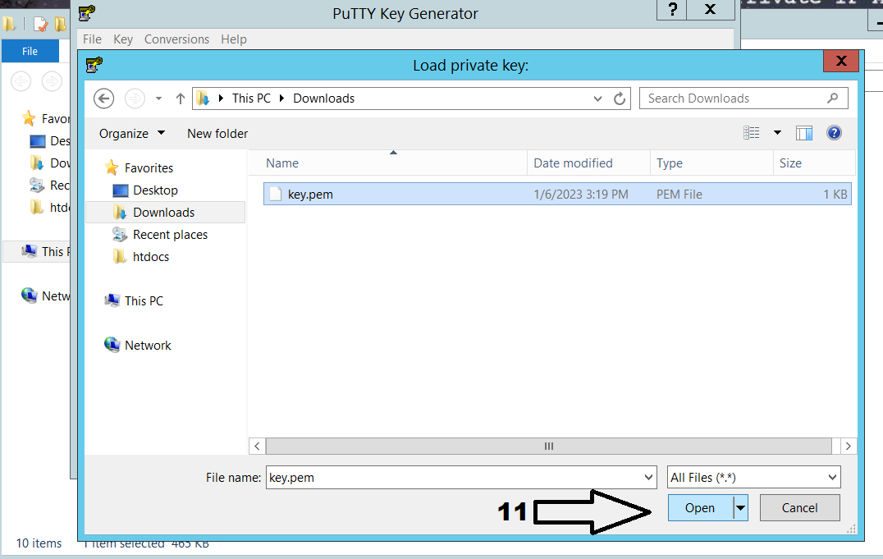Refresh the Downloads folder listing
The width and height of the screenshot is (883, 559).
(x=620, y=99)
